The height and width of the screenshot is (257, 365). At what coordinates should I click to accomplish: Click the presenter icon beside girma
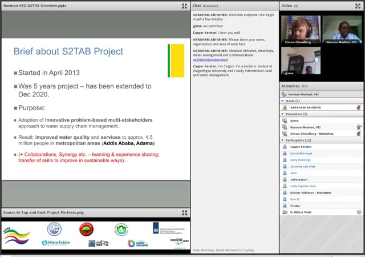285,121
